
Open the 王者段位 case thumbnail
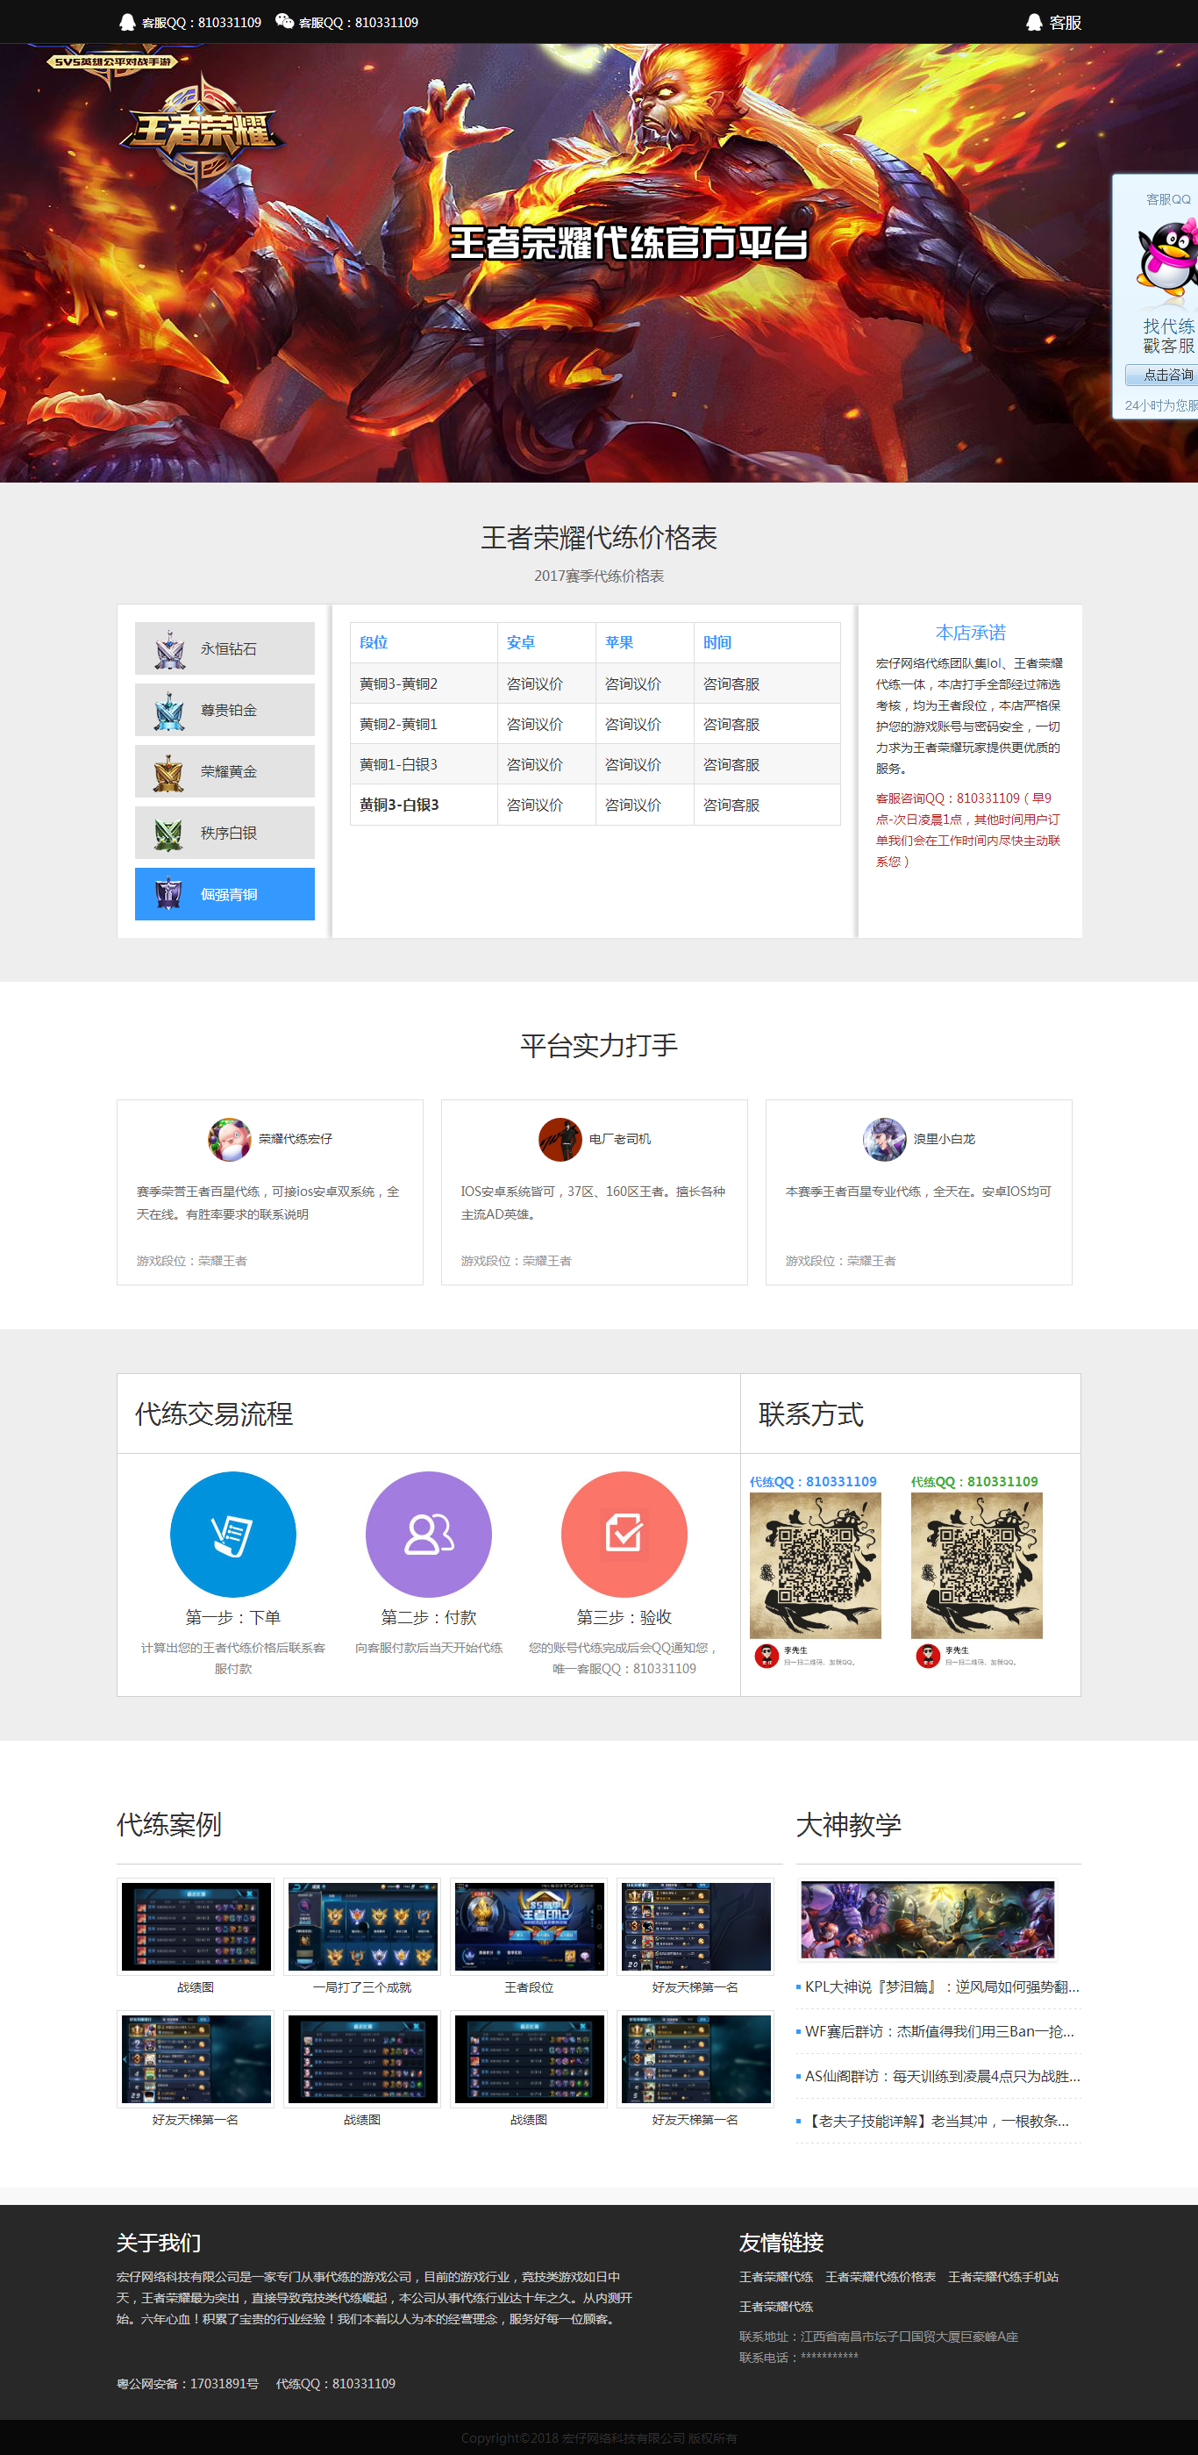point(529,1926)
